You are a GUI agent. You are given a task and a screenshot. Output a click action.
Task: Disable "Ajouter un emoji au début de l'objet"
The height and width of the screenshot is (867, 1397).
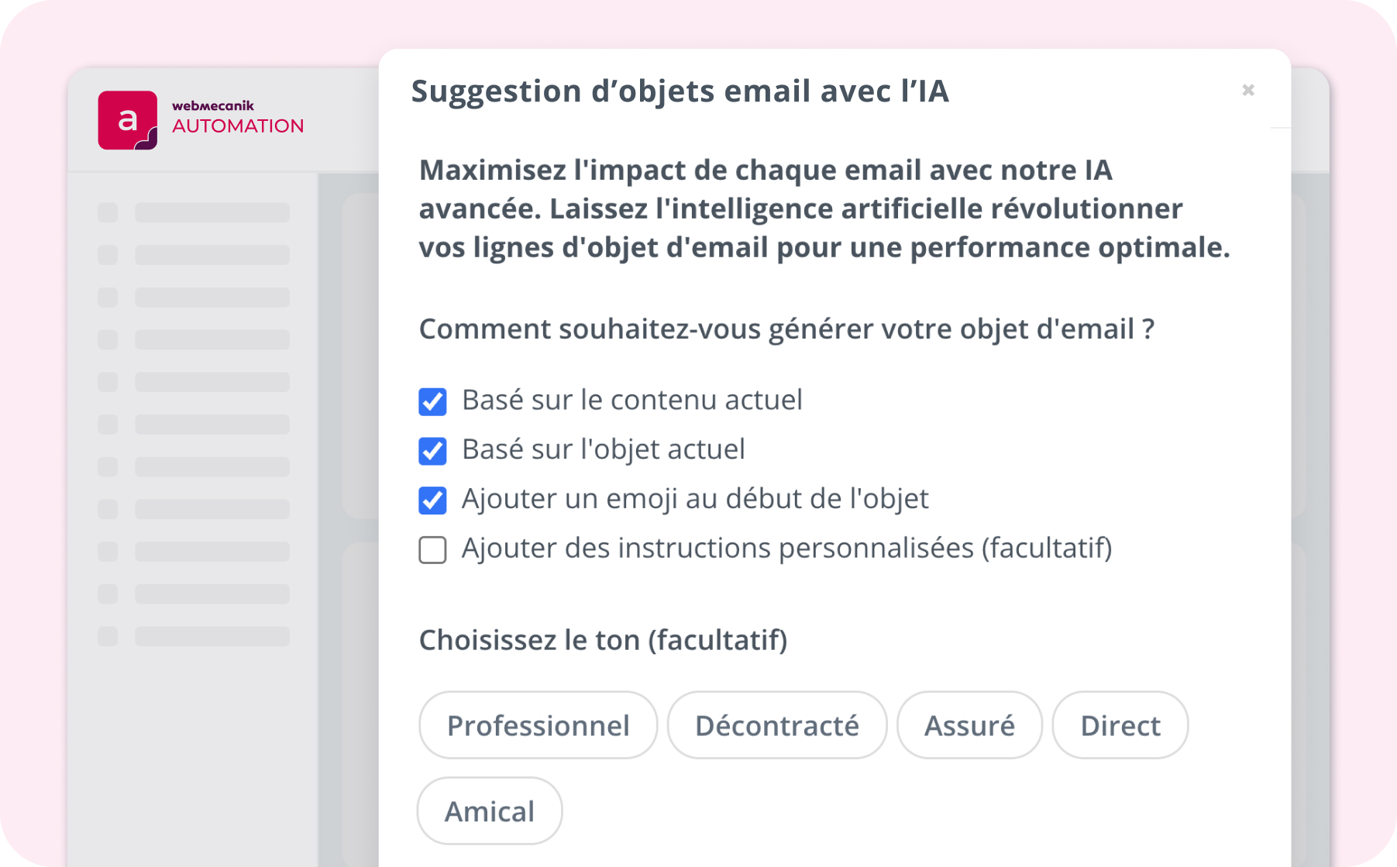coord(432,501)
